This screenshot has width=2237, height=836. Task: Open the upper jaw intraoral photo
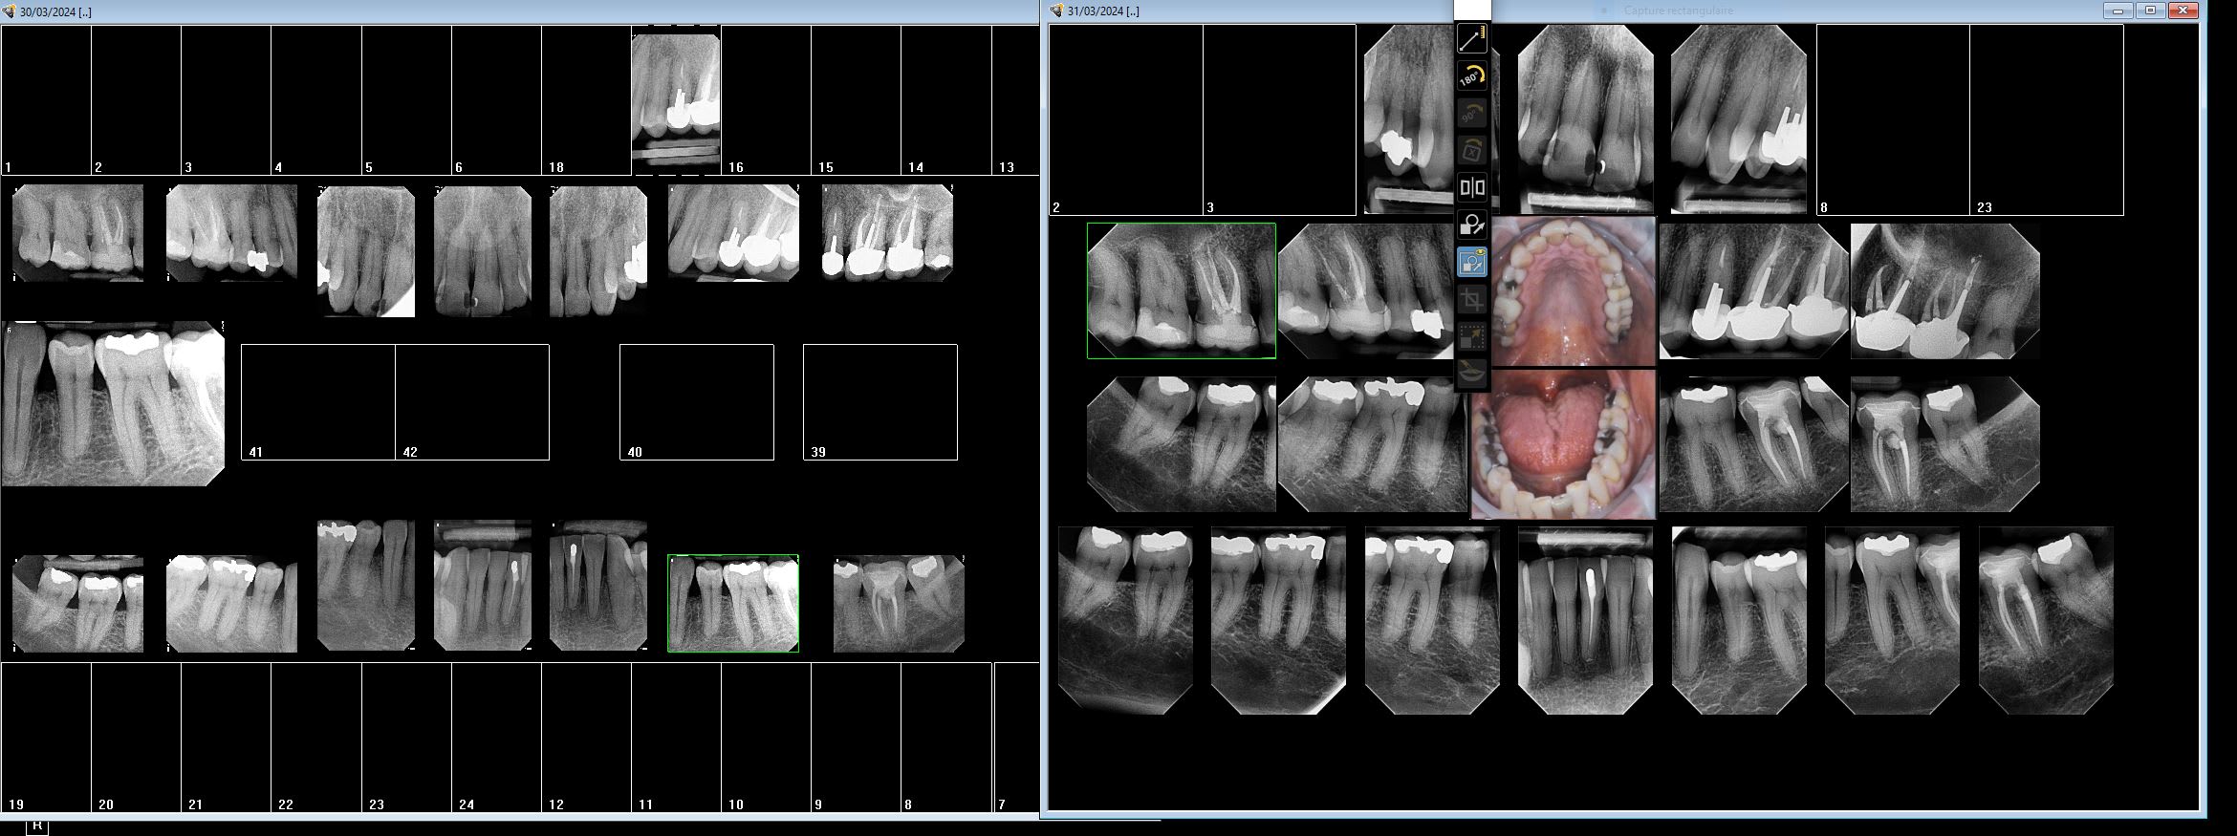[x=1574, y=291]
